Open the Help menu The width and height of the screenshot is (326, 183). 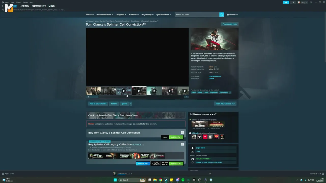click(x=31, y=2)
